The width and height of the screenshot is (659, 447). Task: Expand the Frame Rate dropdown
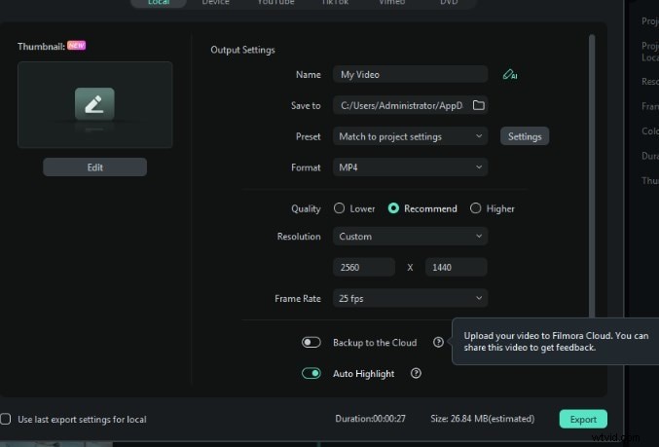point(410,298)
